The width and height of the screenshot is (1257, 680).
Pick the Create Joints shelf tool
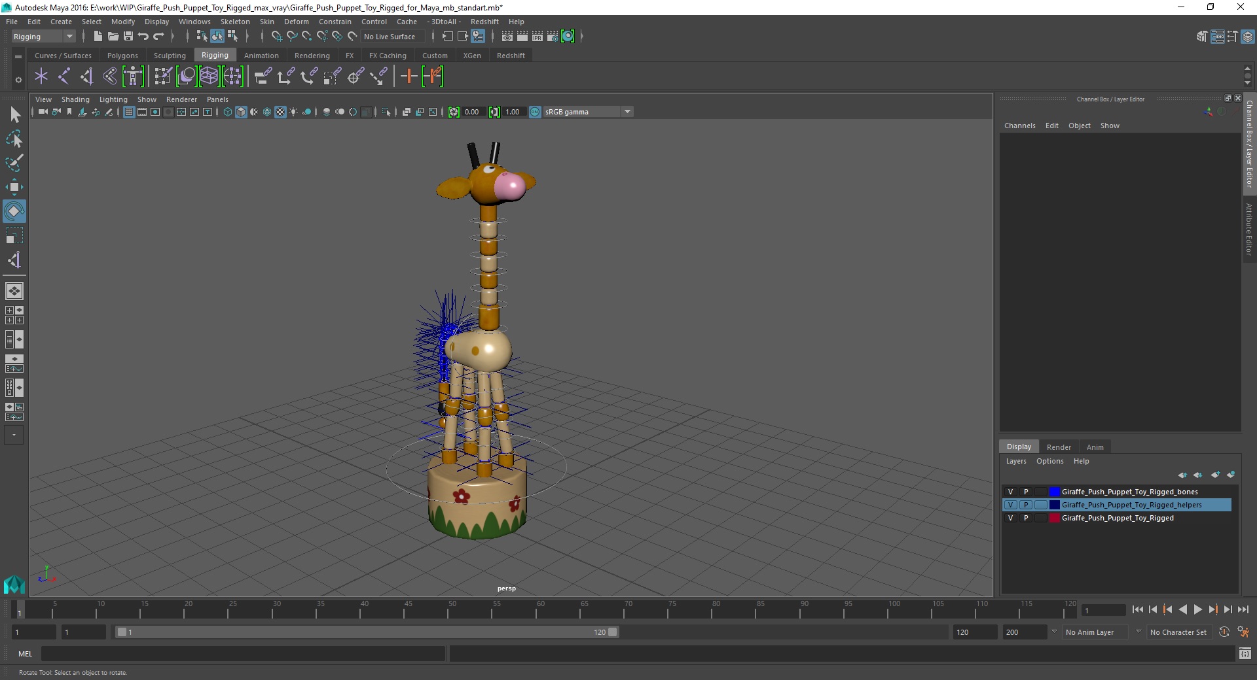(64, 76)
